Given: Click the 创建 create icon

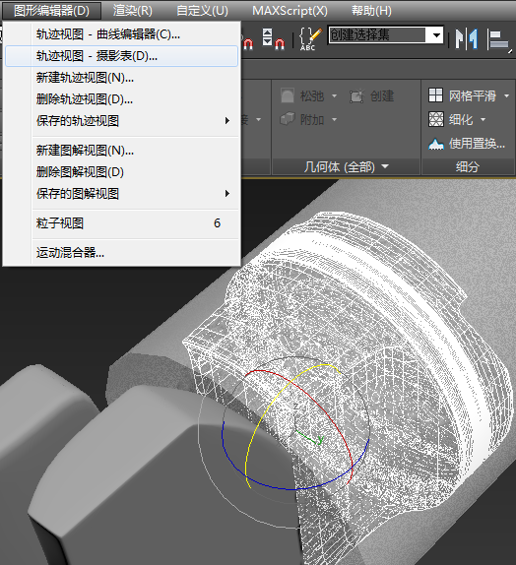Looking at the screenshot, I should (356, 96).
